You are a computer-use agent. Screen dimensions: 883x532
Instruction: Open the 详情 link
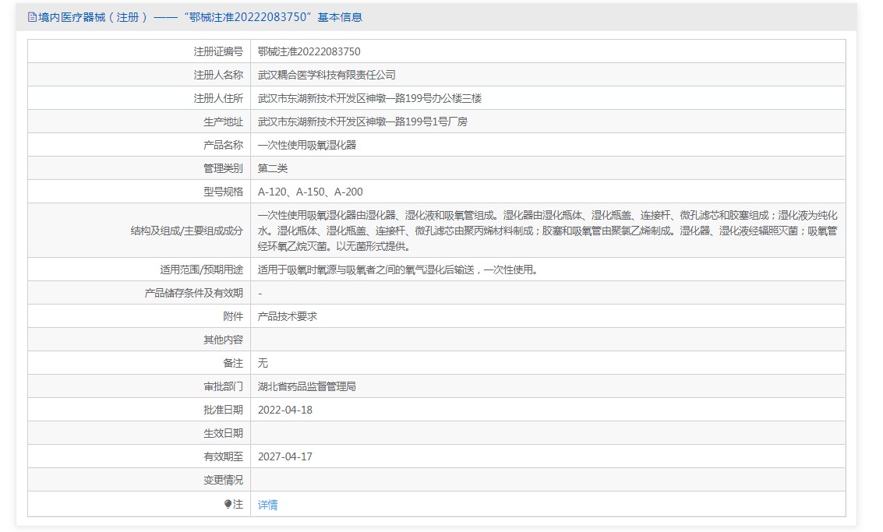pyautogui.click(x=267, y=505)
